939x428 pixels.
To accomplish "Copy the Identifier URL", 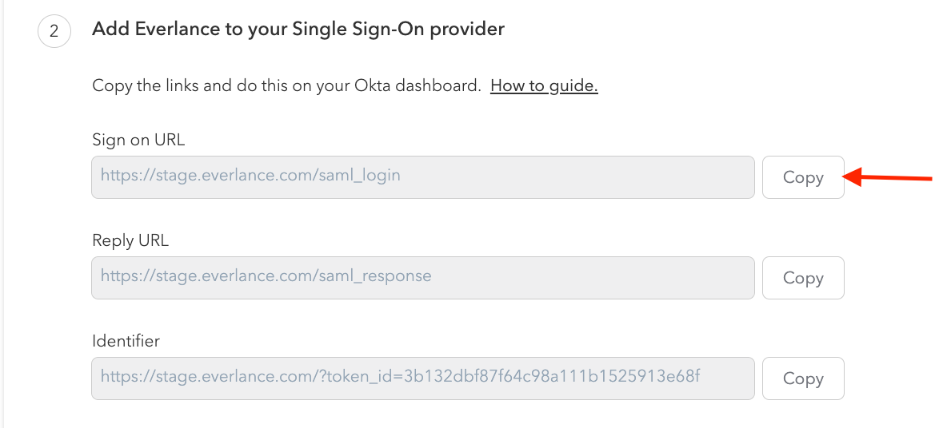I will click(x=803, y=378).
